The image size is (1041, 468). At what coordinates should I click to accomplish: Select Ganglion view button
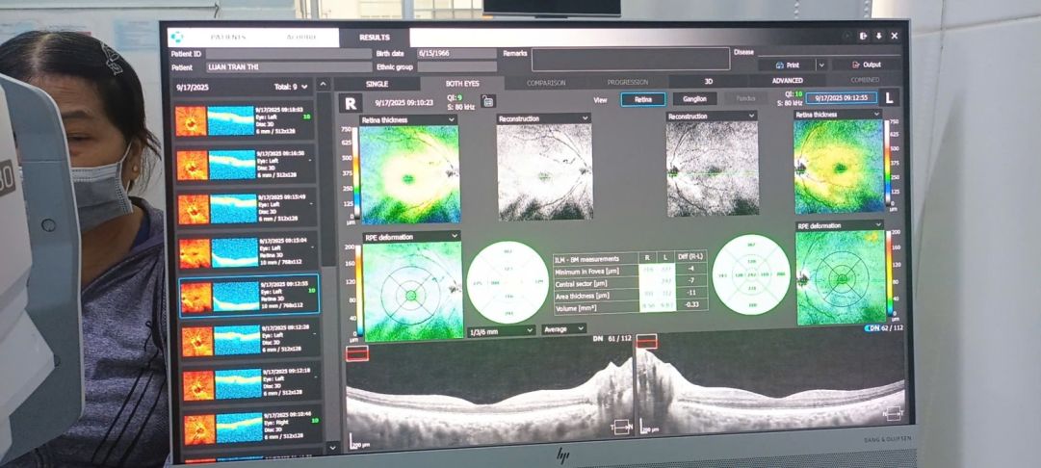click(694, 99)
